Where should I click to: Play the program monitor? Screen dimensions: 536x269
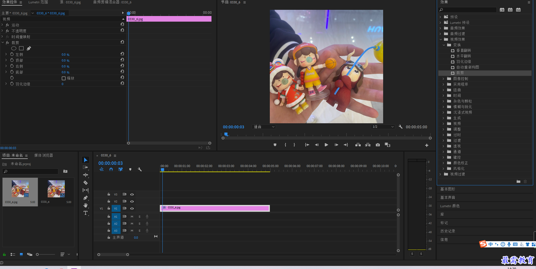(x=326, y=145)
